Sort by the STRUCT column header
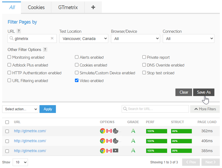 pyautogui.click(x=178, y=122)
